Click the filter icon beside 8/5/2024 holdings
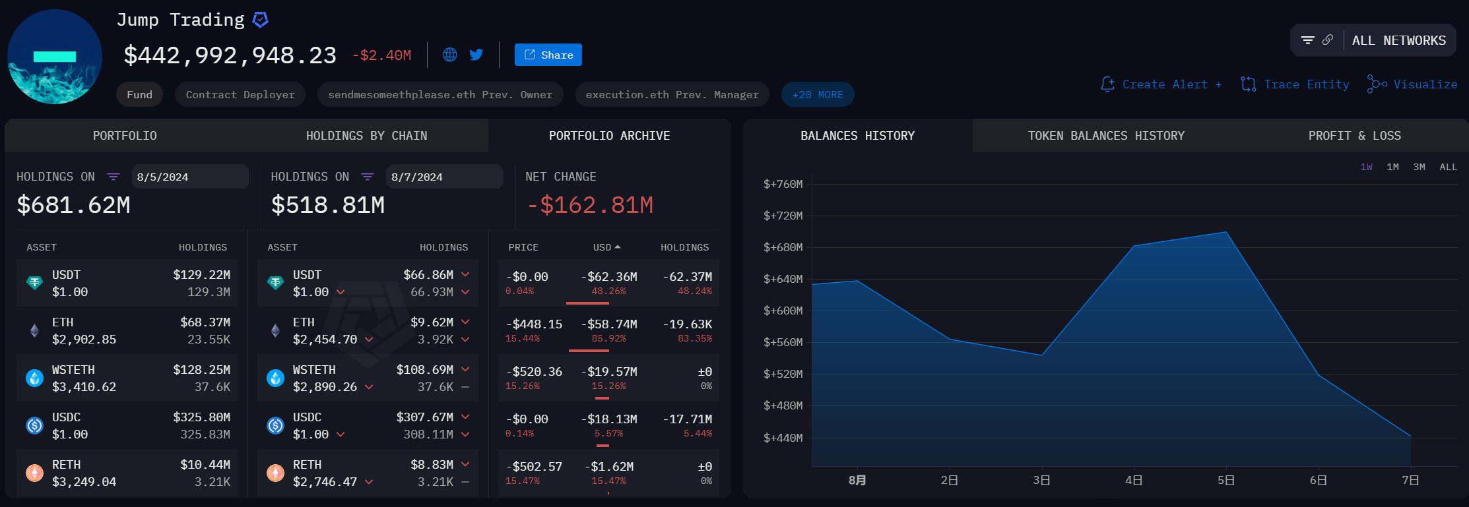 (114, 177)
